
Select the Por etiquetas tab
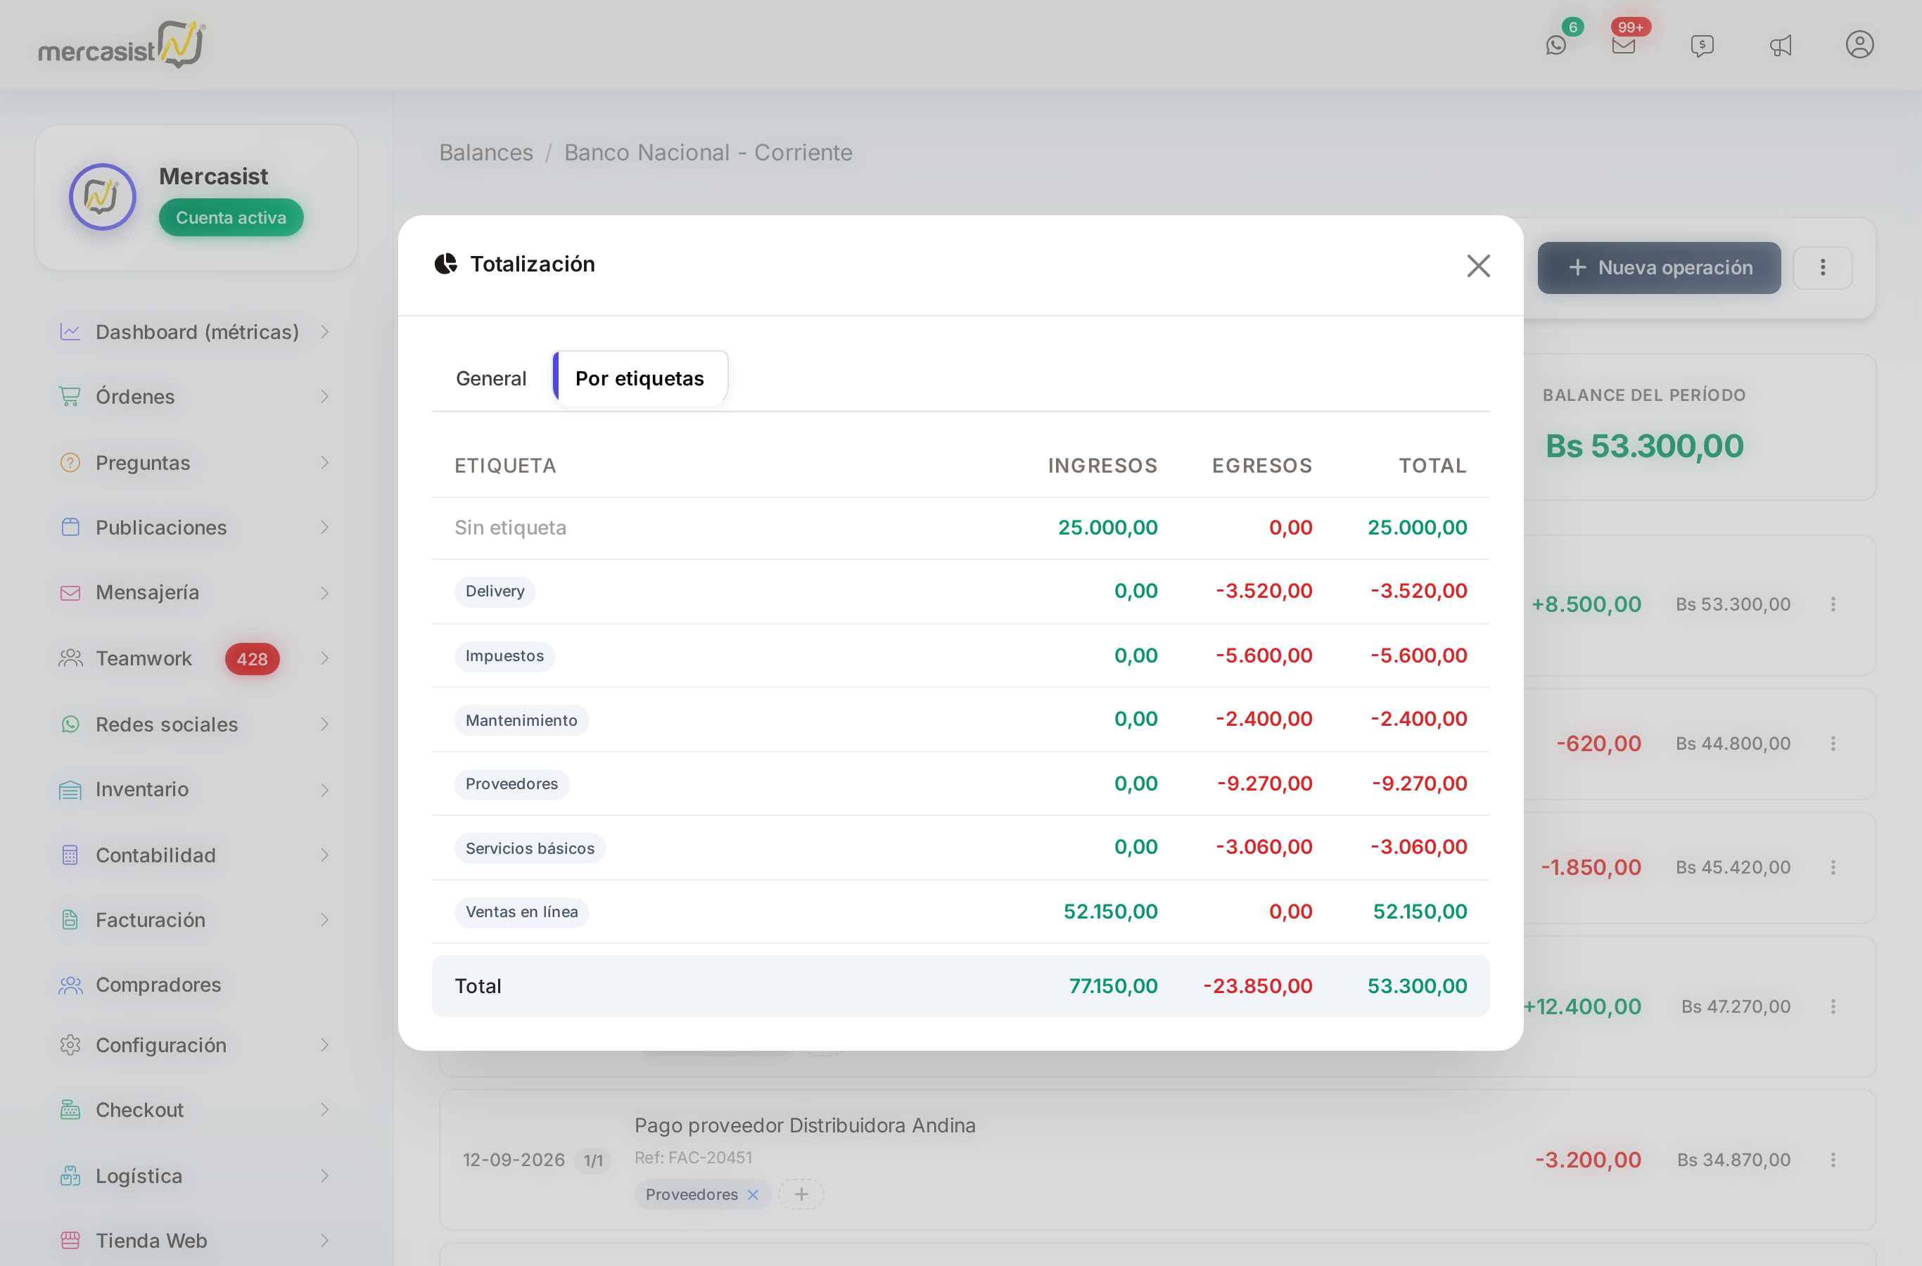639,378
